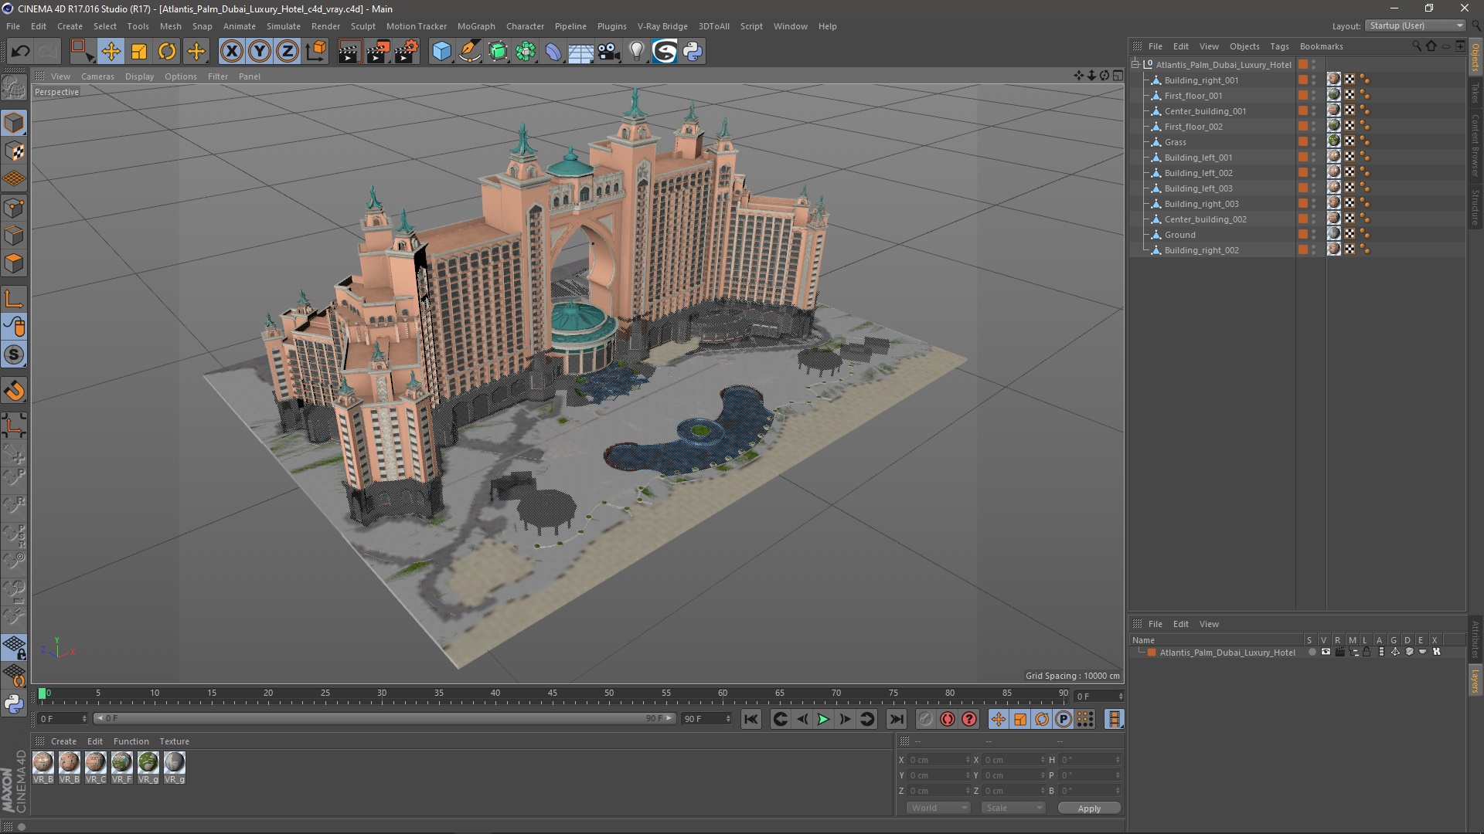
Task: Open the viewport Display menu
Action: point(139,76)
